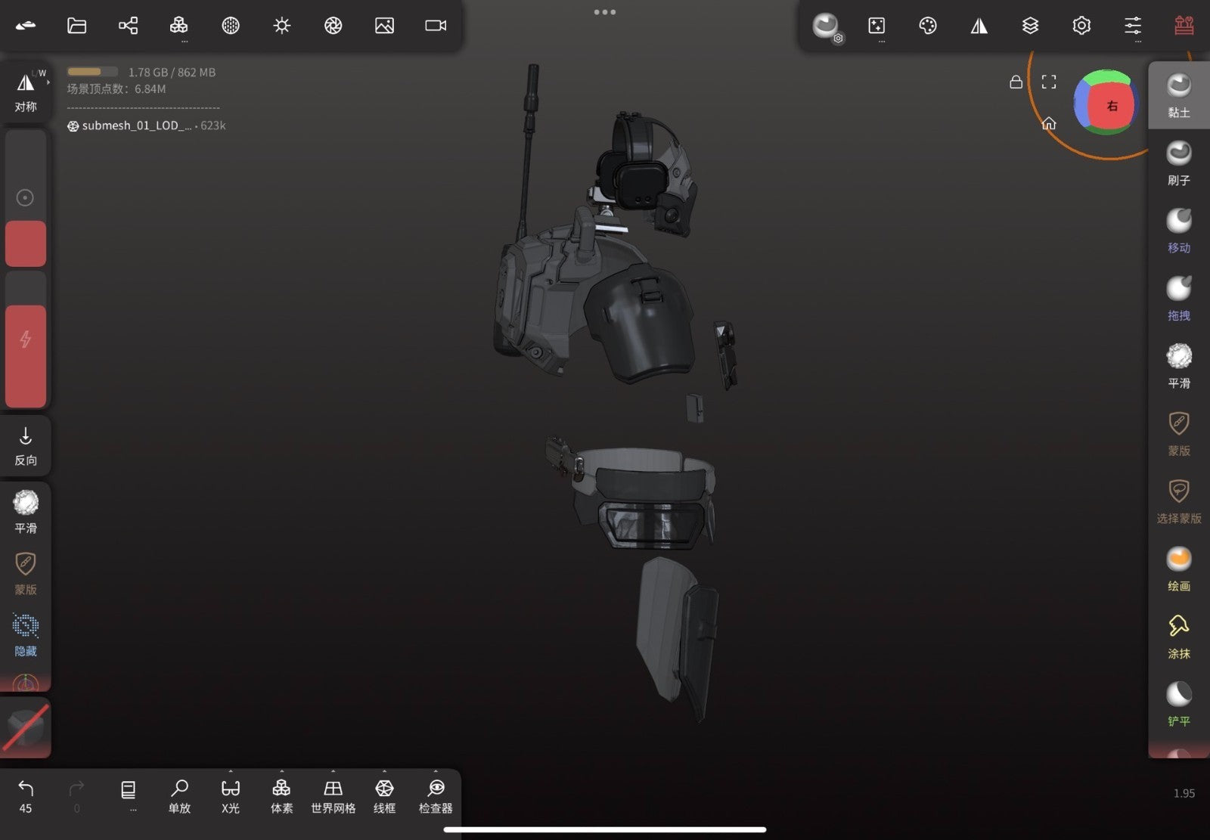Pick the 铲平 (Flatten) brush
Image resolution: width=1210 pixels, height=840 pixels.
pos(1178,705)
